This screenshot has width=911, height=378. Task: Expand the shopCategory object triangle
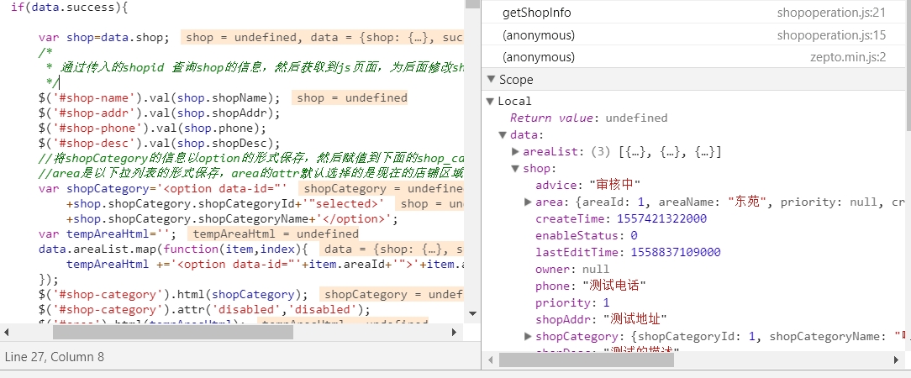528,336
